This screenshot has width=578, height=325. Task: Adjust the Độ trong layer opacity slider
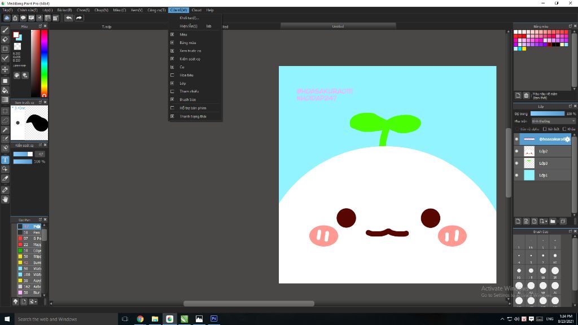548,113
